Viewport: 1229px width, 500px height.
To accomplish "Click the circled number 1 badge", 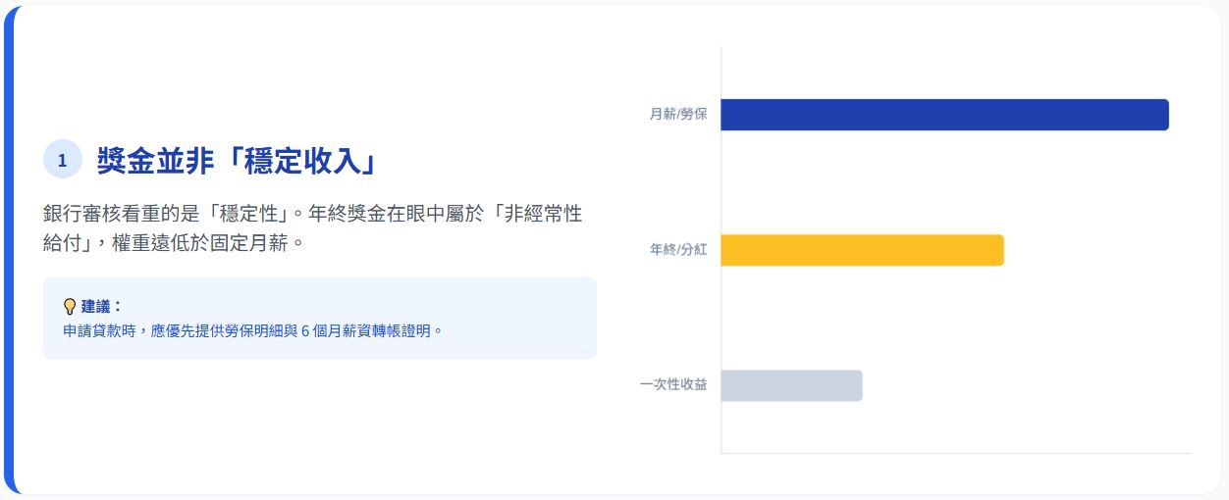I will [x=62, y=160].
